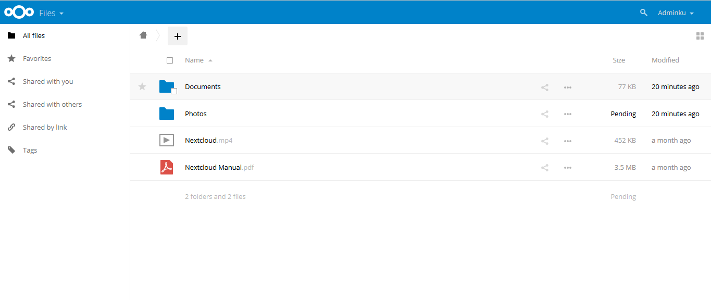Image resolution: width=711 pixels, height=300 pixels.
Task: Go to home folder breadcrumb icon
Action: (x=143, y=35)
